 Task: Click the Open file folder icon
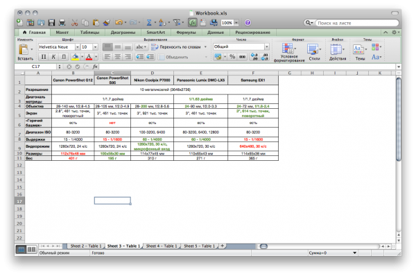41,23
